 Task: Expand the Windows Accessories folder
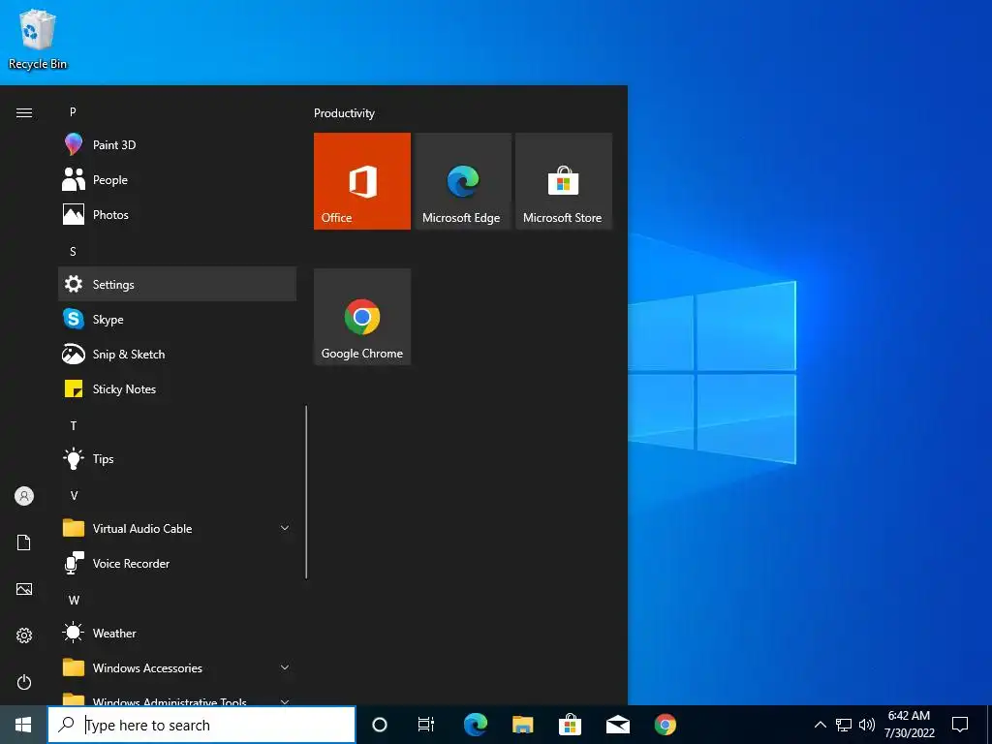177,667
